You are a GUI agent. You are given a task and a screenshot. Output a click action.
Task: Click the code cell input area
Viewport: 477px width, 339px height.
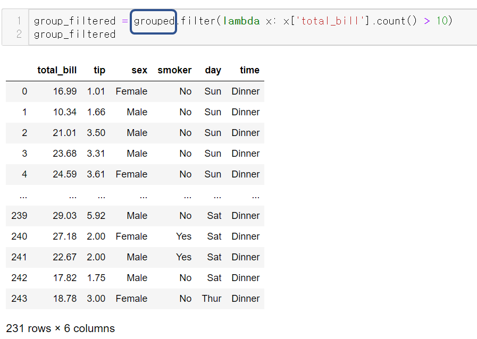coord(253,27)
